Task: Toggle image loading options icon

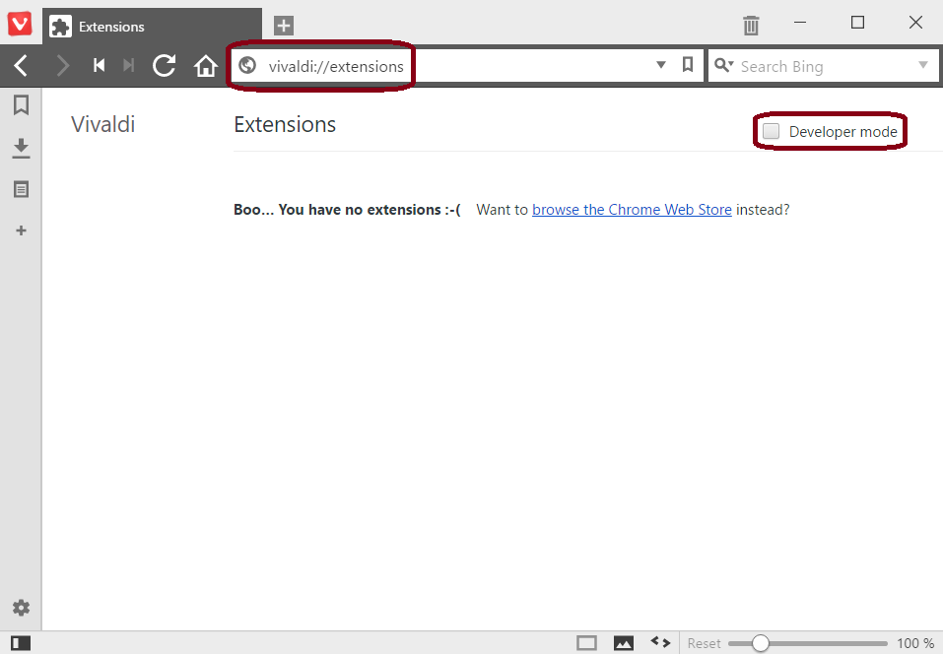Action: (623, 643)
